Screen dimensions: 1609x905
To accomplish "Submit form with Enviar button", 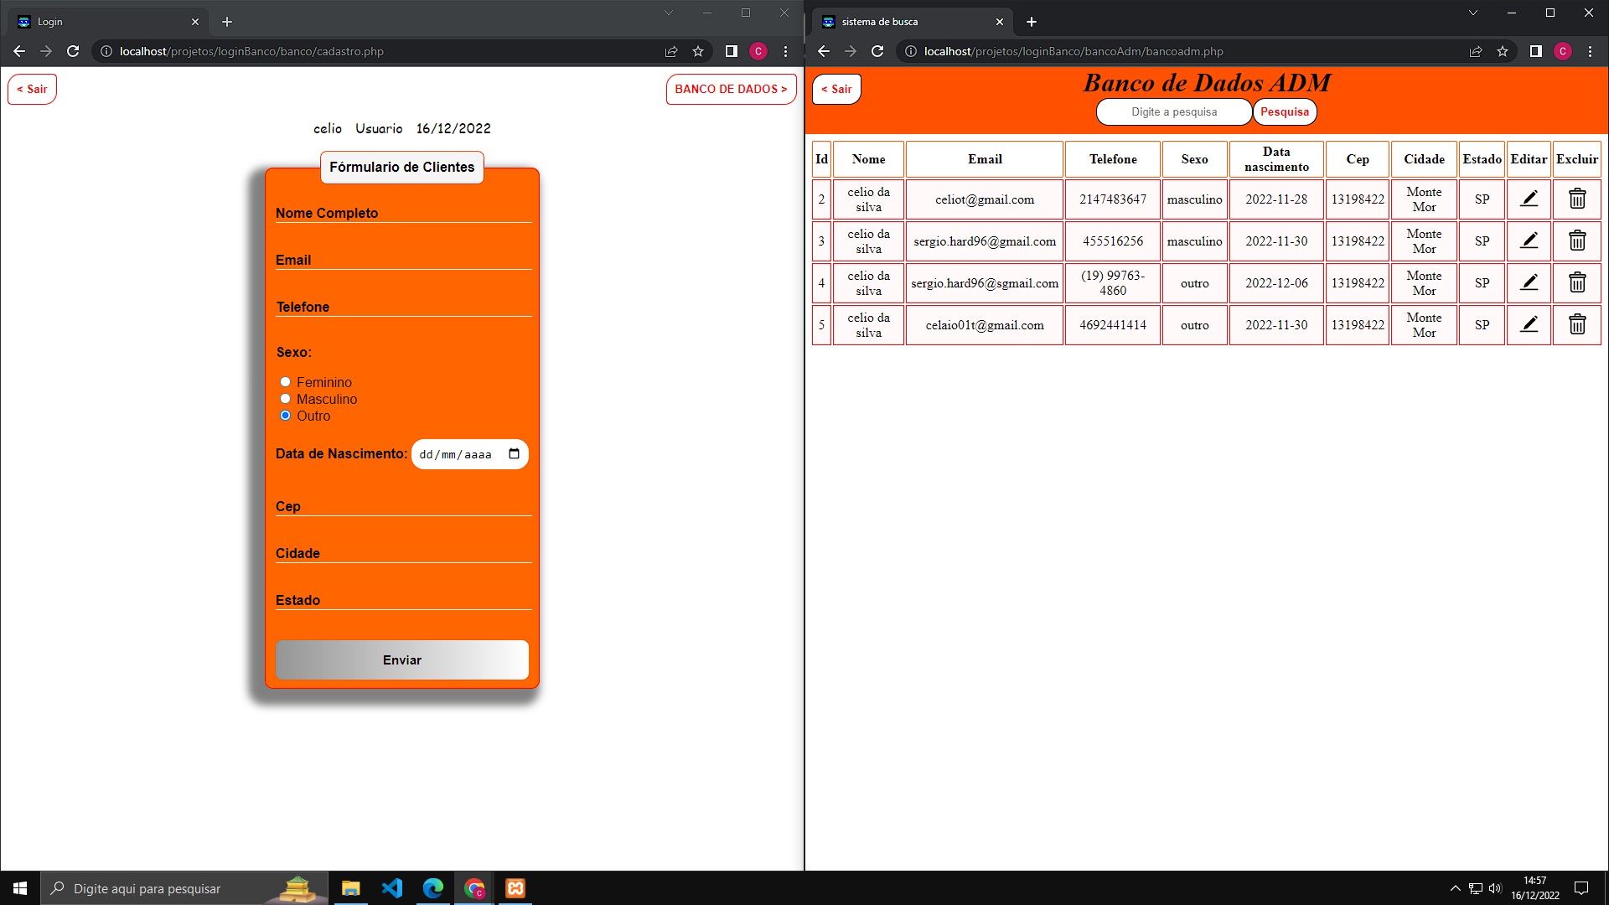I will [402, 659].
